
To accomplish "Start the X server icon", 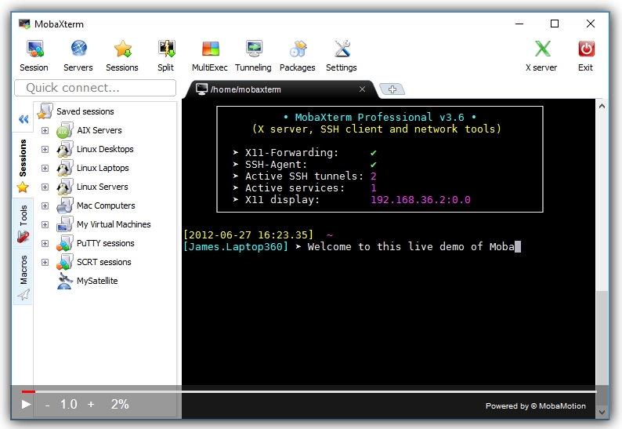I will 541,50.
